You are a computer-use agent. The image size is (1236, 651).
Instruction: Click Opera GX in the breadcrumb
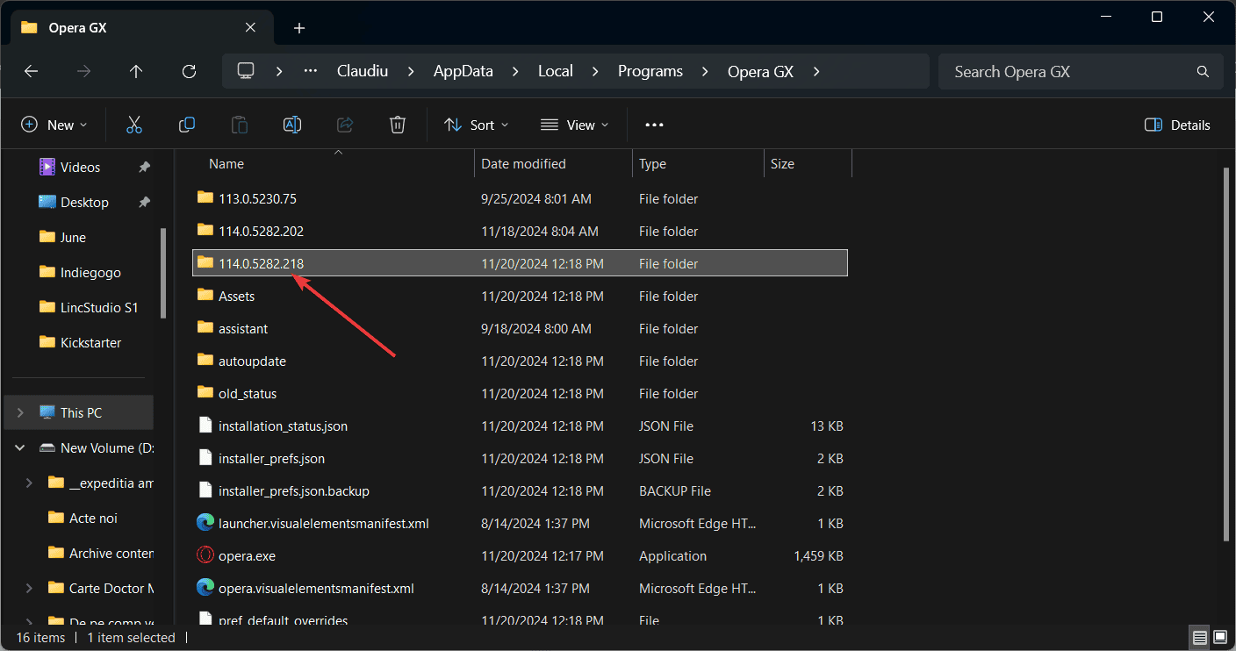tap(760, 72)
